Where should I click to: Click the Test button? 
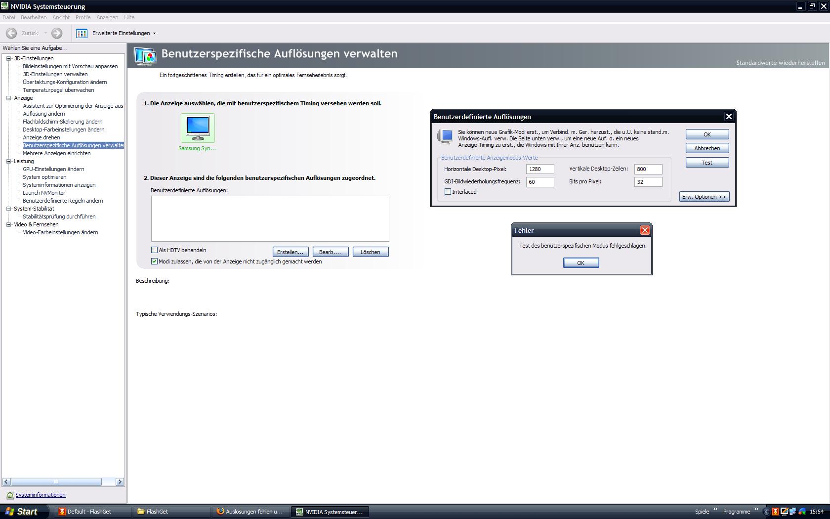[x=707, y=163]
